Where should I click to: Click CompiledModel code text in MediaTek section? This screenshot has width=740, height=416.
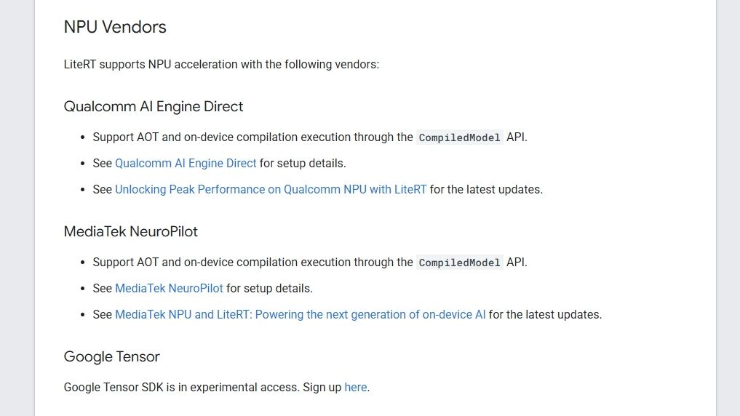tap(460, 263)
